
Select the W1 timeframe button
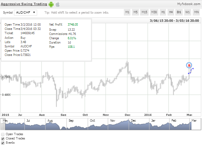click(187, 12)
